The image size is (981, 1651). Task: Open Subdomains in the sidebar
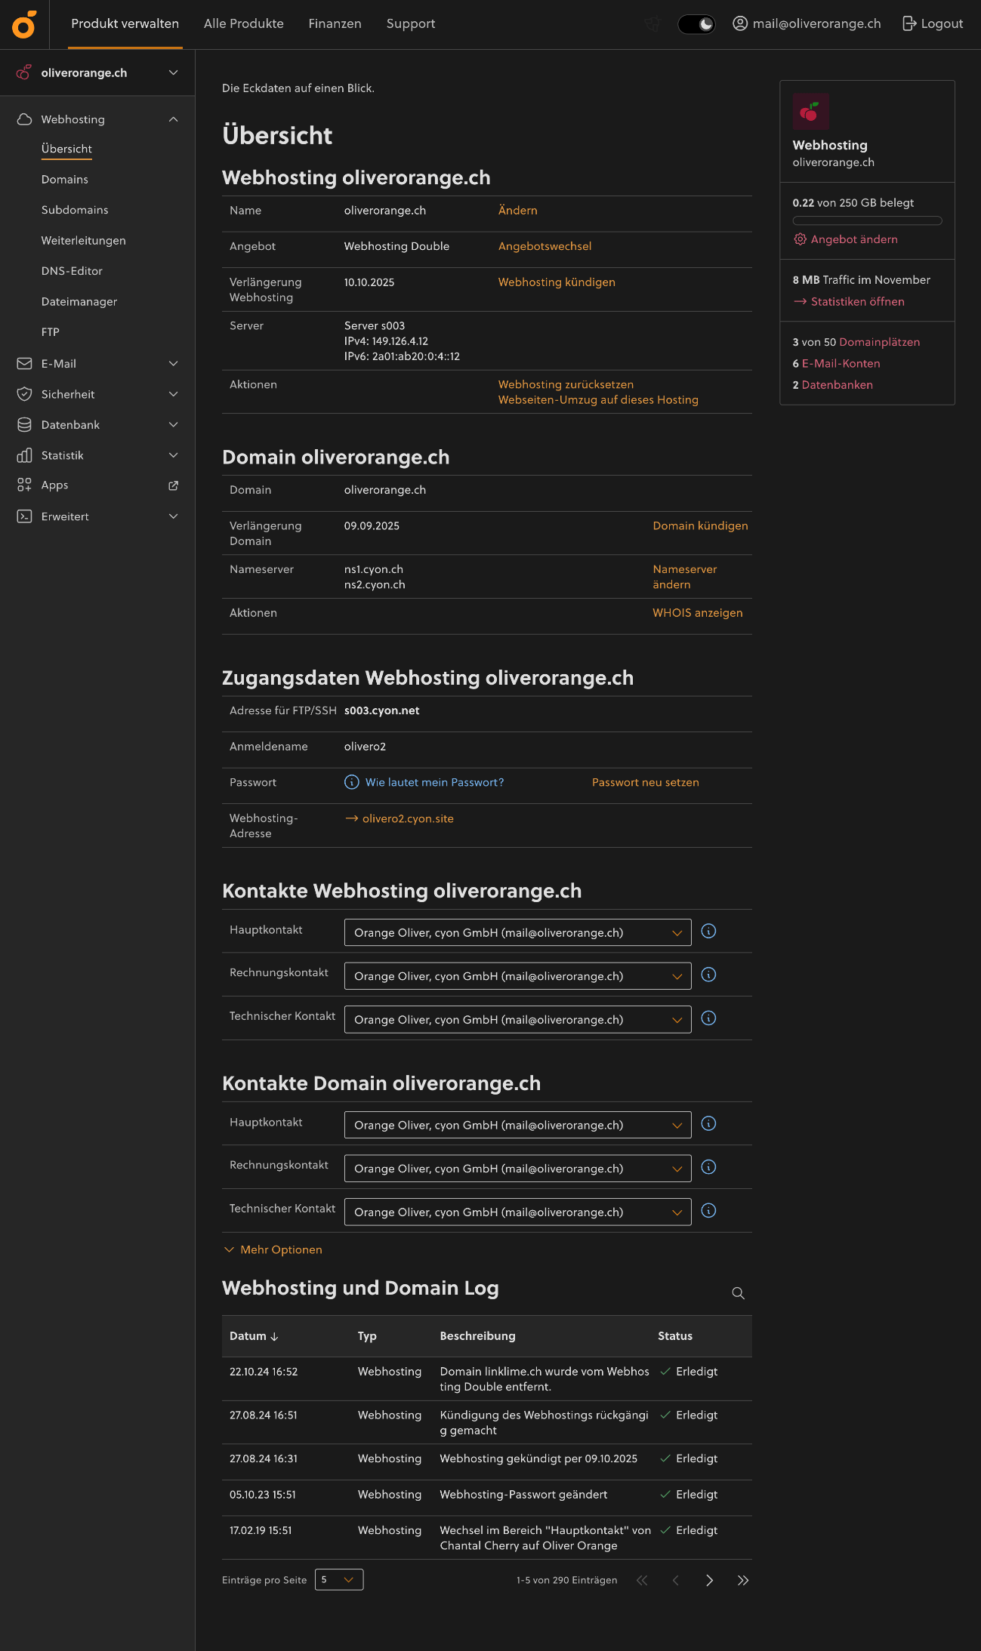[75, 210]
